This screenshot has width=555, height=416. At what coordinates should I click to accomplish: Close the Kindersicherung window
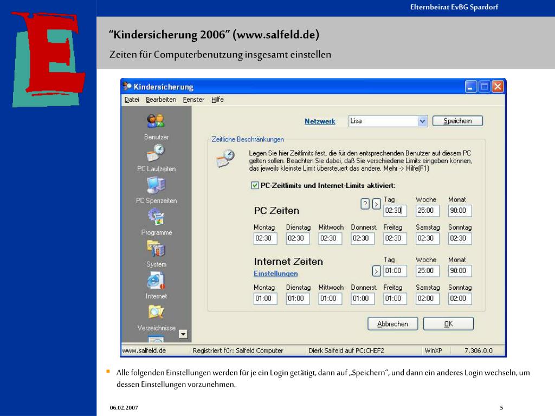pyautogui.click(x=498, y=87)
